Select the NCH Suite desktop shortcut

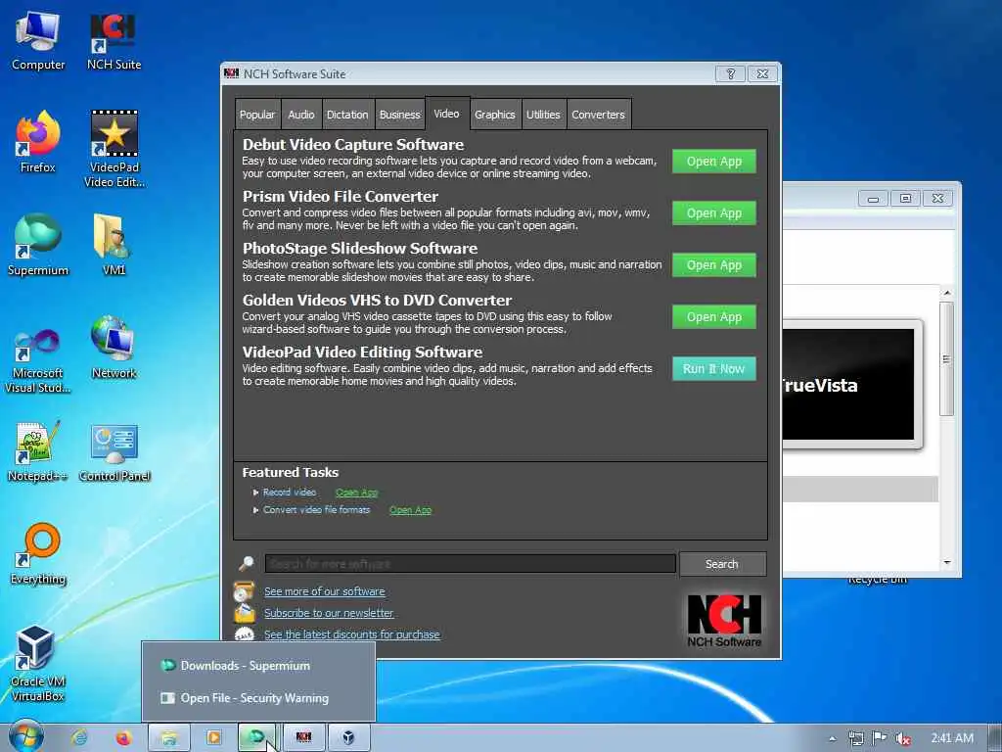pyautogui.click(x=114, y=41)
